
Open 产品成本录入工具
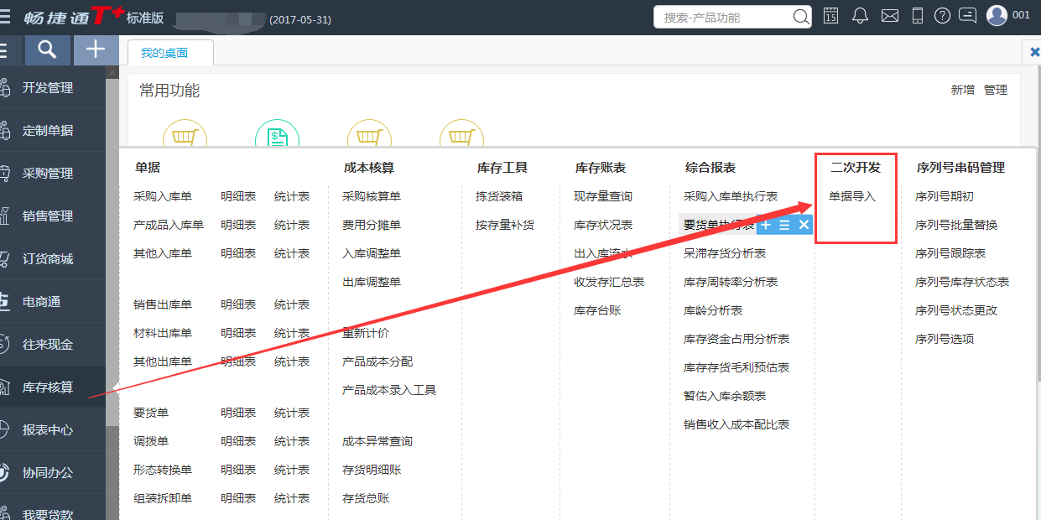tap(389, 390)
